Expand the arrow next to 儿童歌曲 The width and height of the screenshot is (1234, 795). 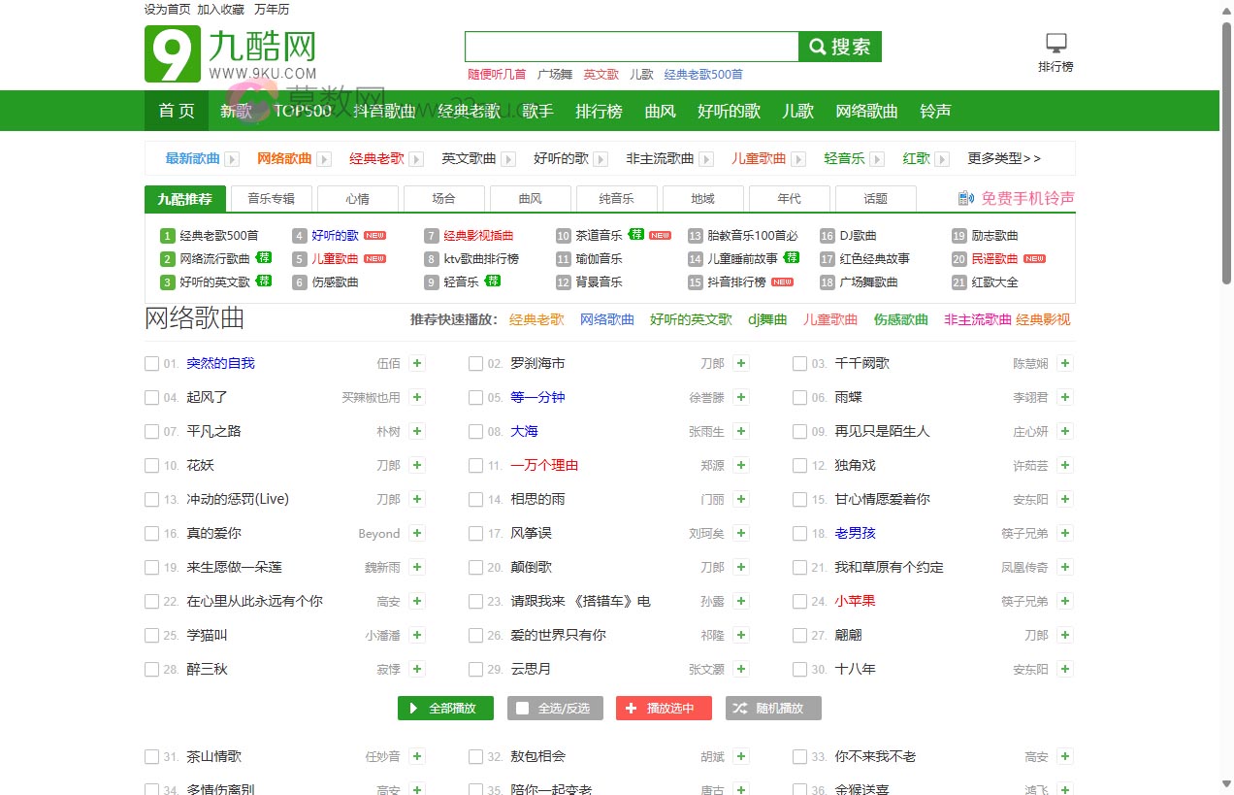point(797,158)
